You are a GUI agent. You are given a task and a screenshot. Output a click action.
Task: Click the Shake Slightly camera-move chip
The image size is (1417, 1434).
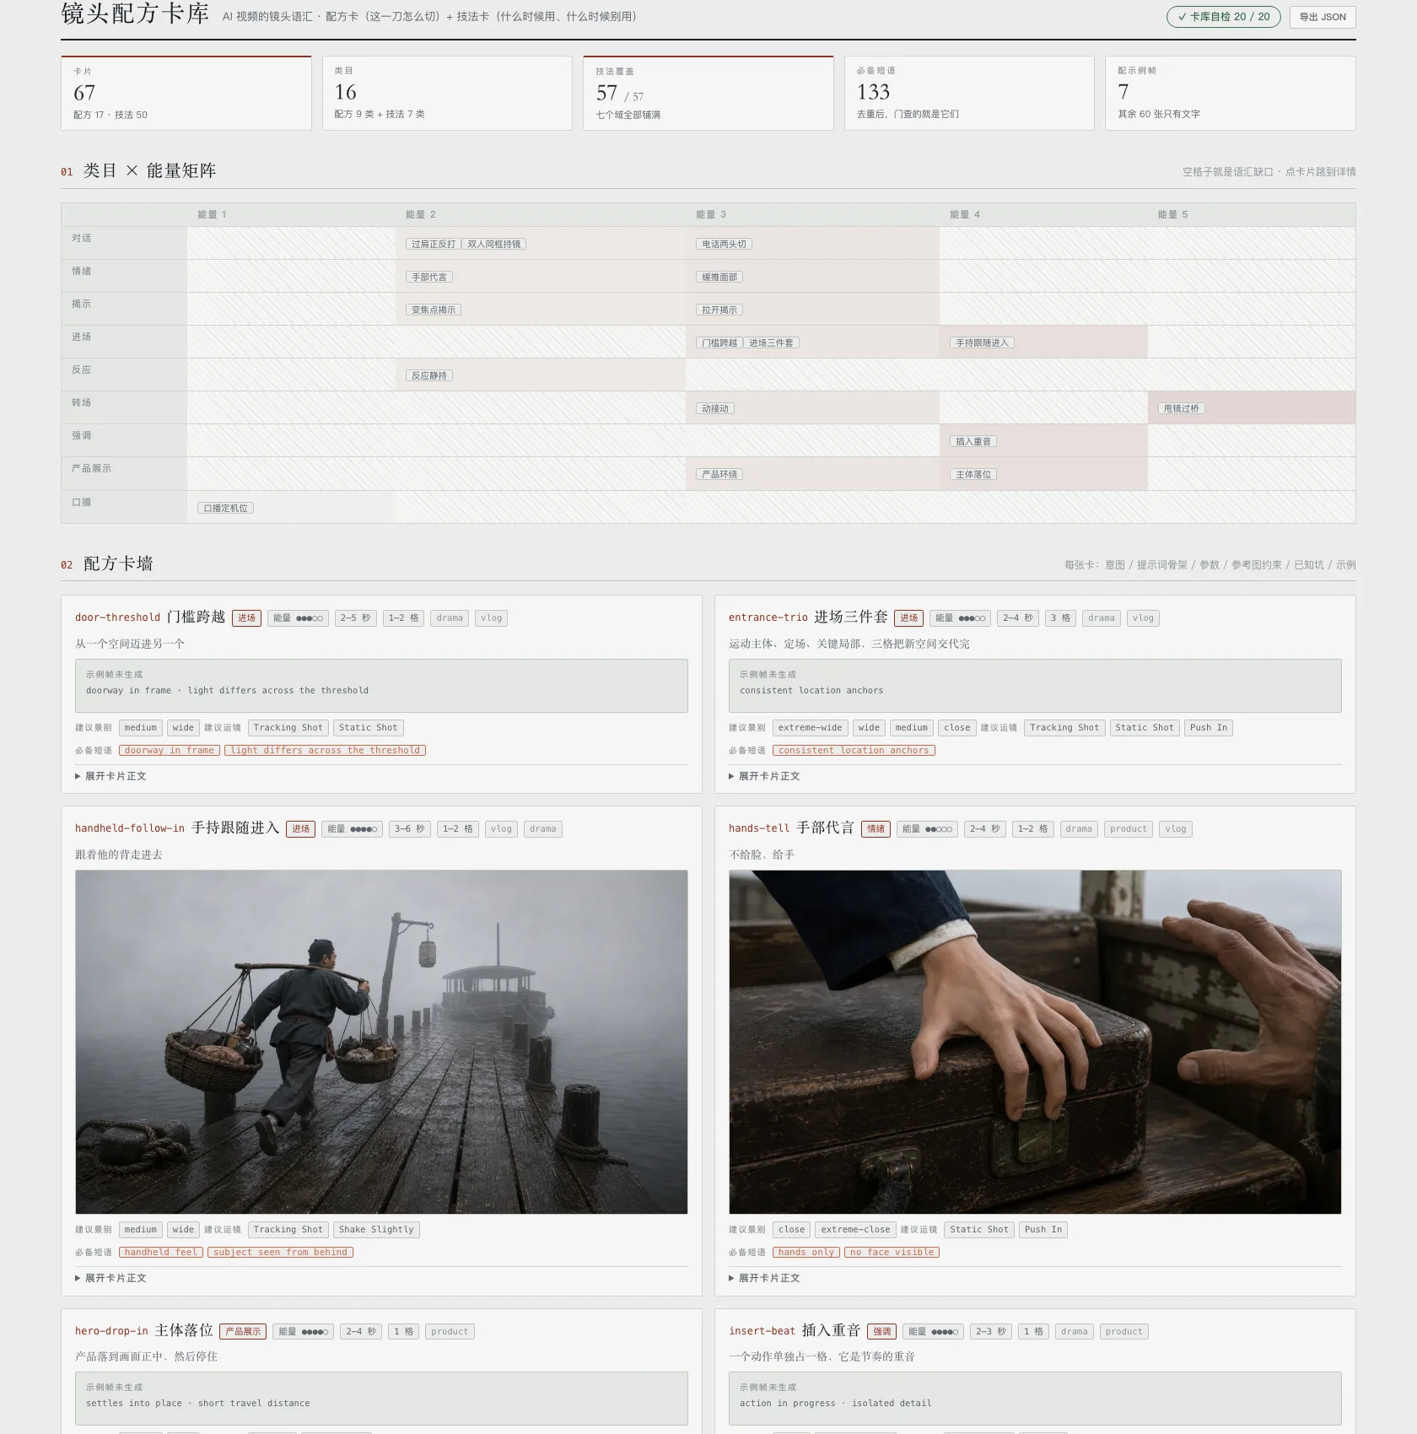376,1230
